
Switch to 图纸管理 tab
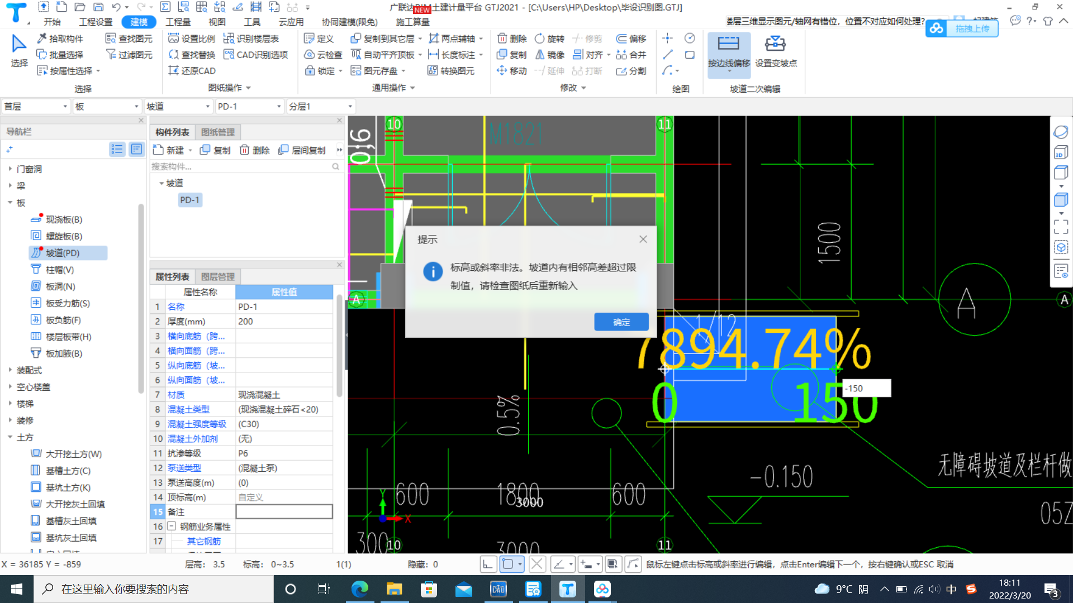pyautogui.click(x=218, y=132)
